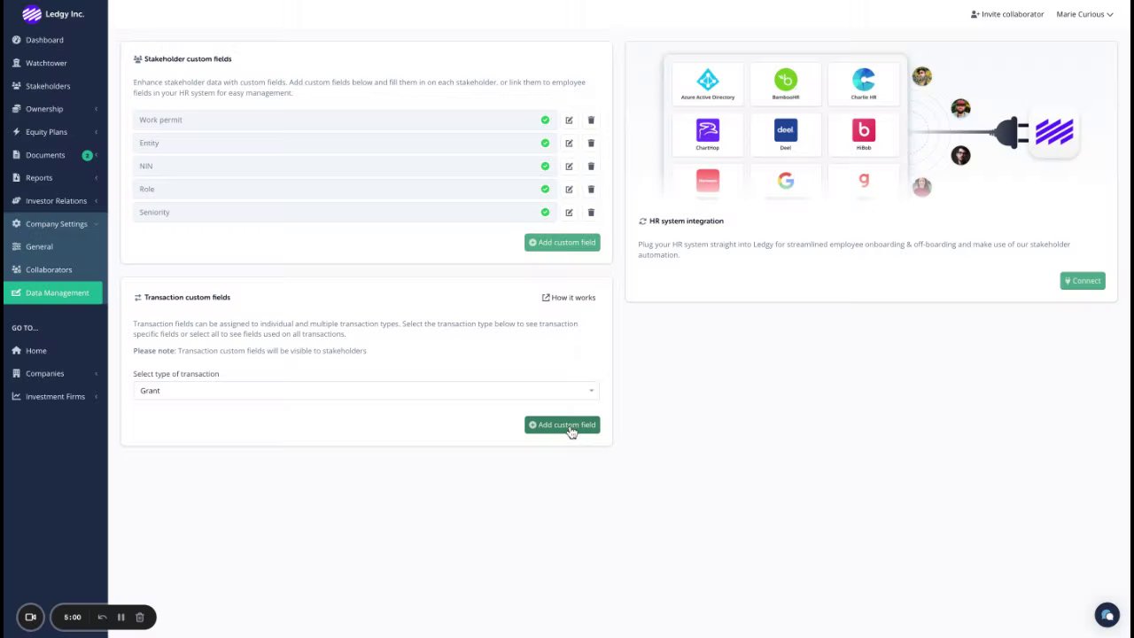
Task: Click the ChartHop integration icon
Action: coord(708,130)
